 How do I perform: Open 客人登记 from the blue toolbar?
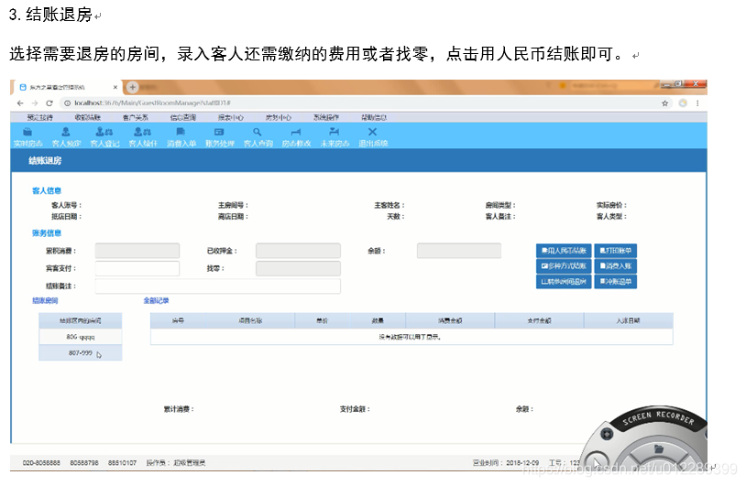[104, 136]
